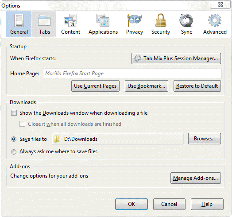232x217 pixels.
Task: Click the folder icon beside D:\Downloads
Action: coord(56,139)
